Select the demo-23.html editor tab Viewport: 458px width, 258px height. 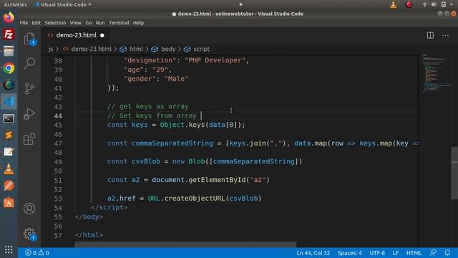click(x=76, y=35)
